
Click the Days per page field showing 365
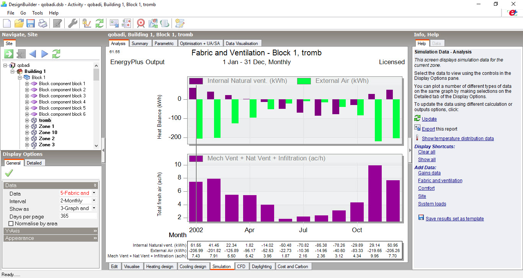click(78, 216)
